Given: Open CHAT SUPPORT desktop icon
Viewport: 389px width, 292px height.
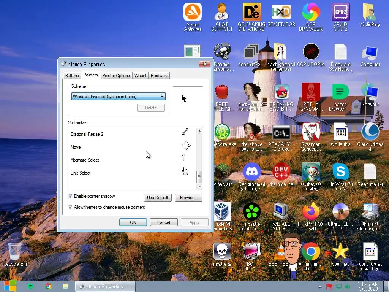Looking at the screenshot, I should coord(222,17).
